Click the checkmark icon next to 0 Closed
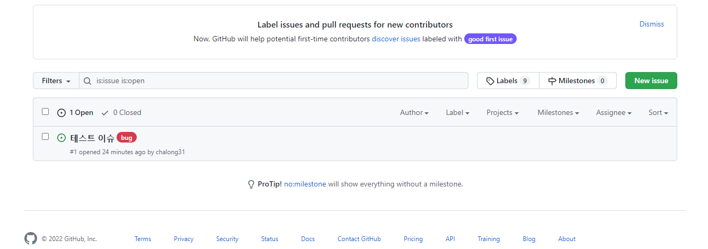This screenshot has width=708, height=249. tap(105, 113)
